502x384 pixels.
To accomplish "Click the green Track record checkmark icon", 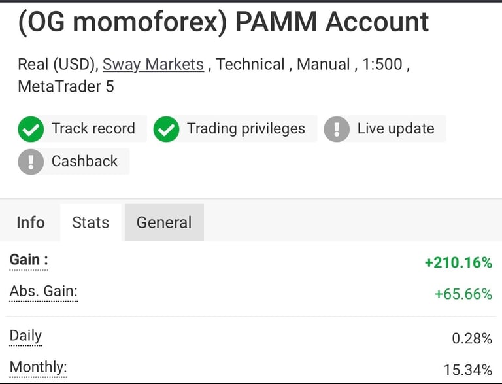I will point(31,129).
